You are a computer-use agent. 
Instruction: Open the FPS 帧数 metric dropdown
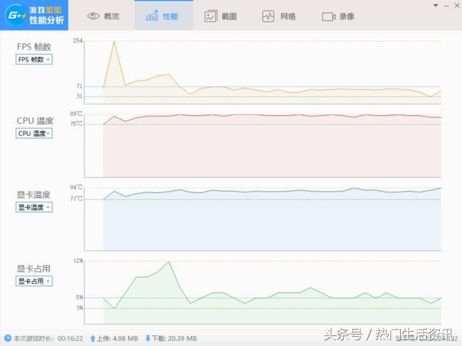pos(34,59)
